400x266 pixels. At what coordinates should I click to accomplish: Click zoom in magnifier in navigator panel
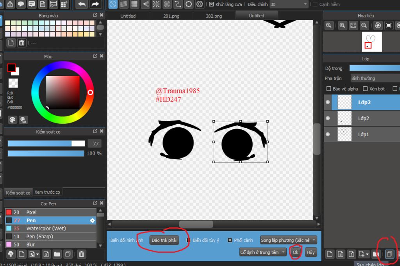click(x=342, y=25)
